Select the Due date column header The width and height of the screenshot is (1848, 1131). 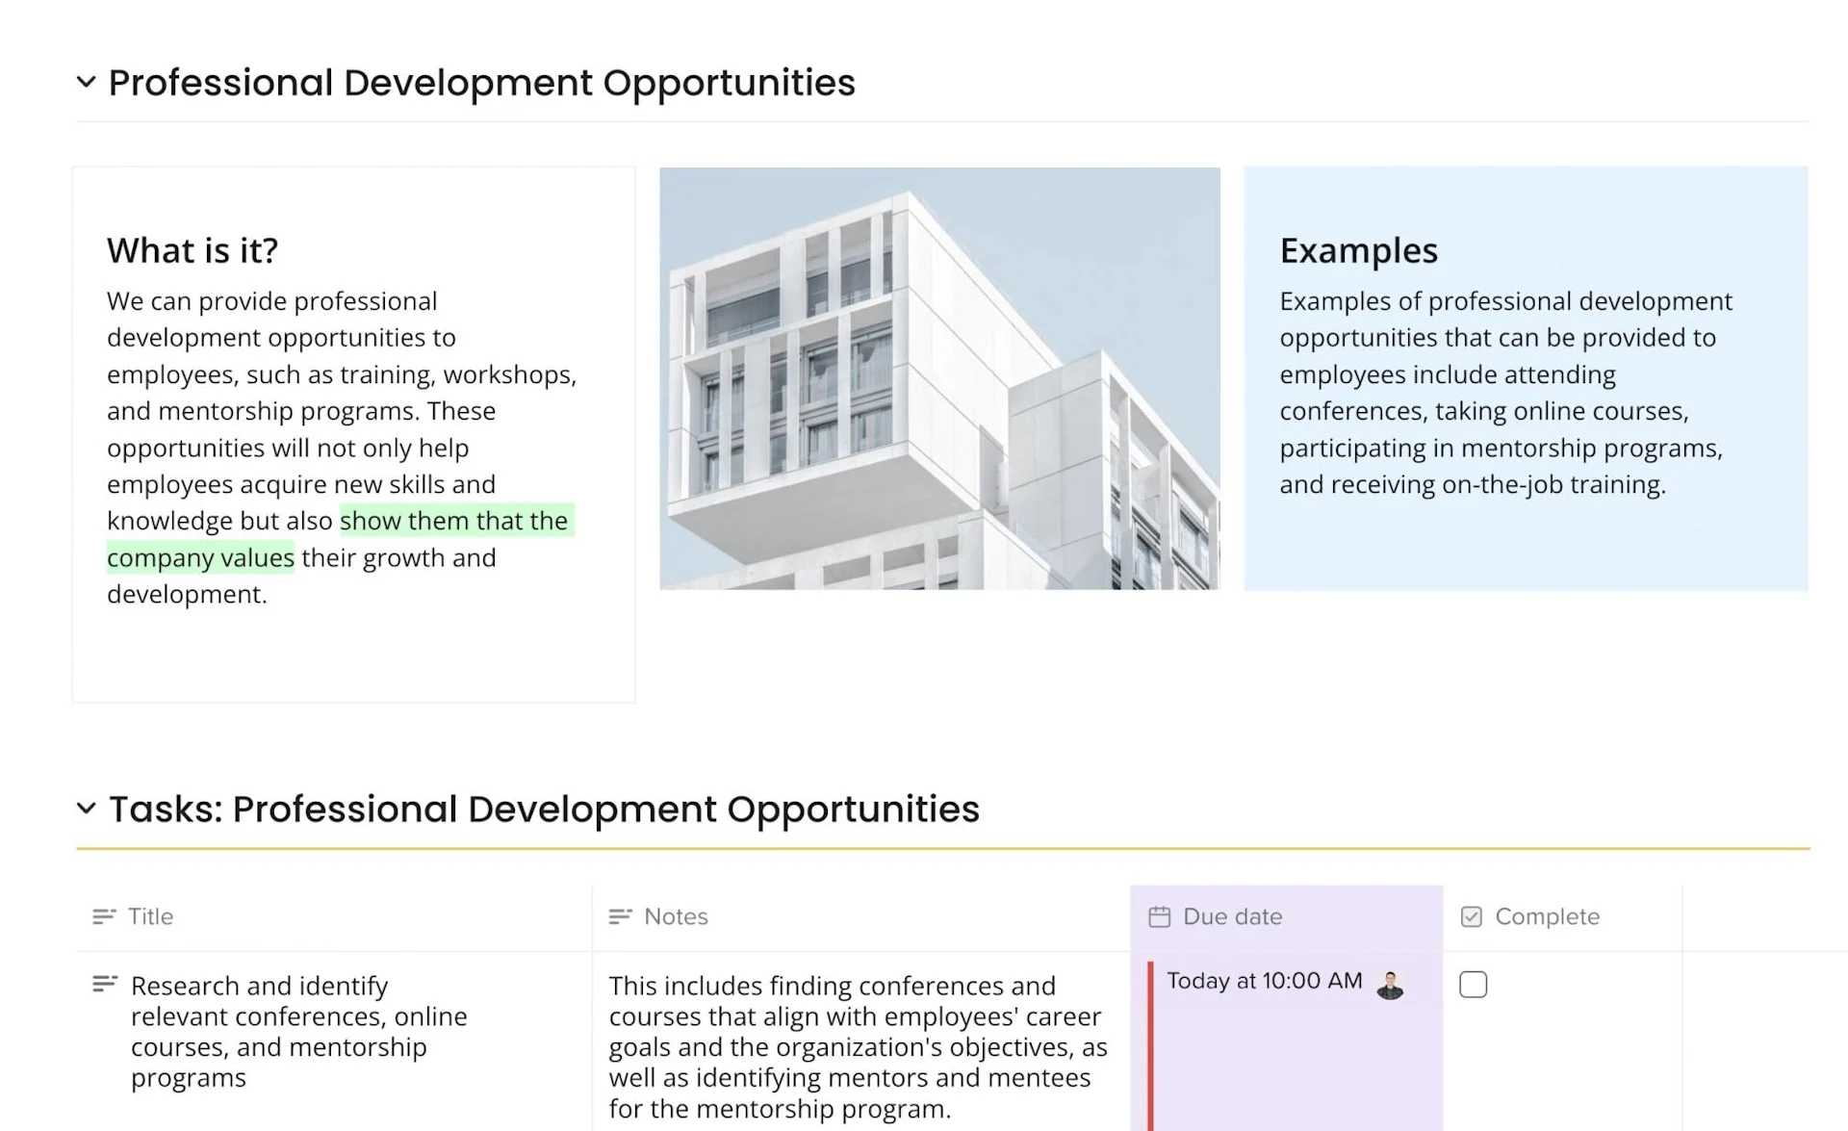pyautogui.click(x=1232, y=916)
